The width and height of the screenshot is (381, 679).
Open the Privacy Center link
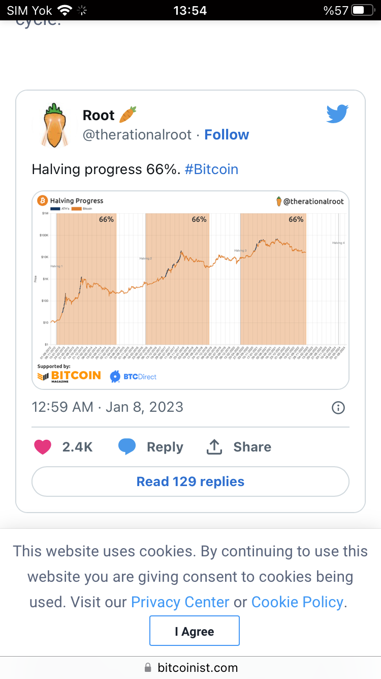click(180, 602)
